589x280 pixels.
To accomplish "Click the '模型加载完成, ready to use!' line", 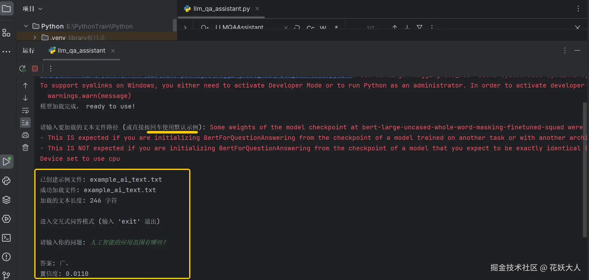I will (x=88, y=106).
